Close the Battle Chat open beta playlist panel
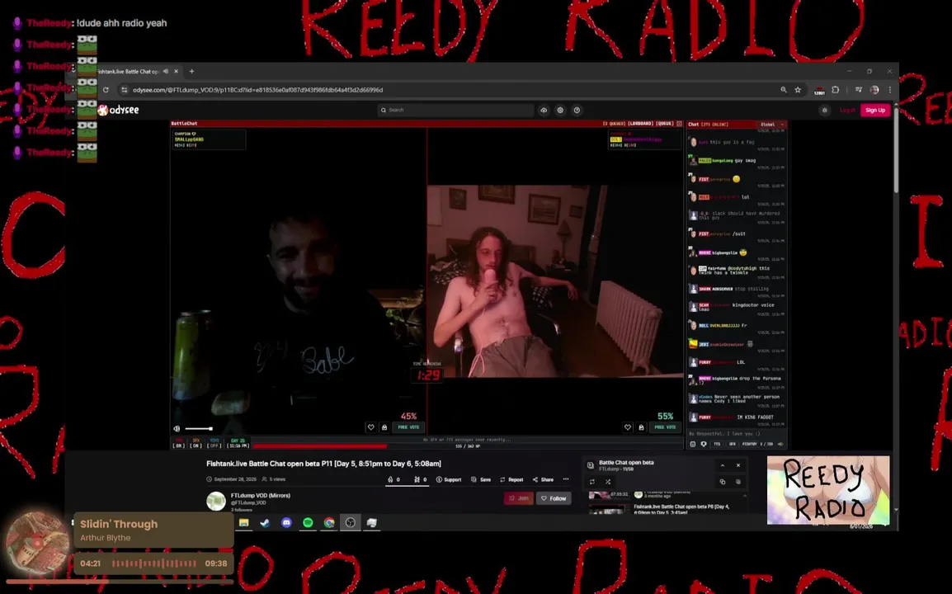The width and height of the screenshot is (952, 594). 738,465
